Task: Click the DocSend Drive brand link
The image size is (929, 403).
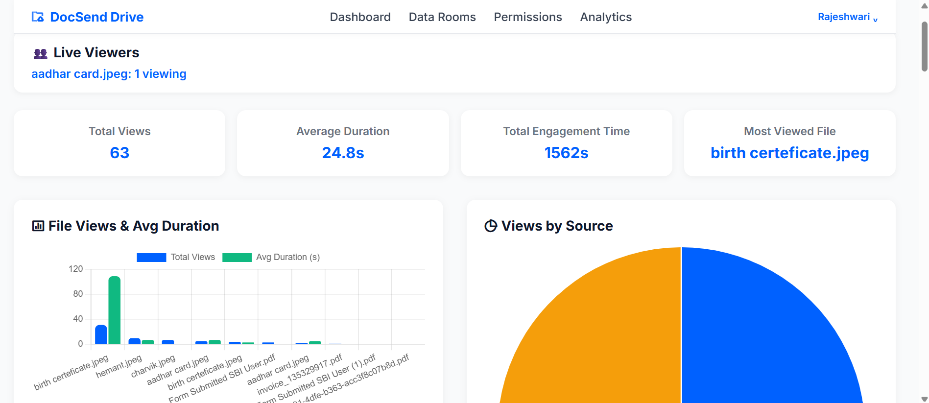Action: pyautogui.click(x=96, y=17)
